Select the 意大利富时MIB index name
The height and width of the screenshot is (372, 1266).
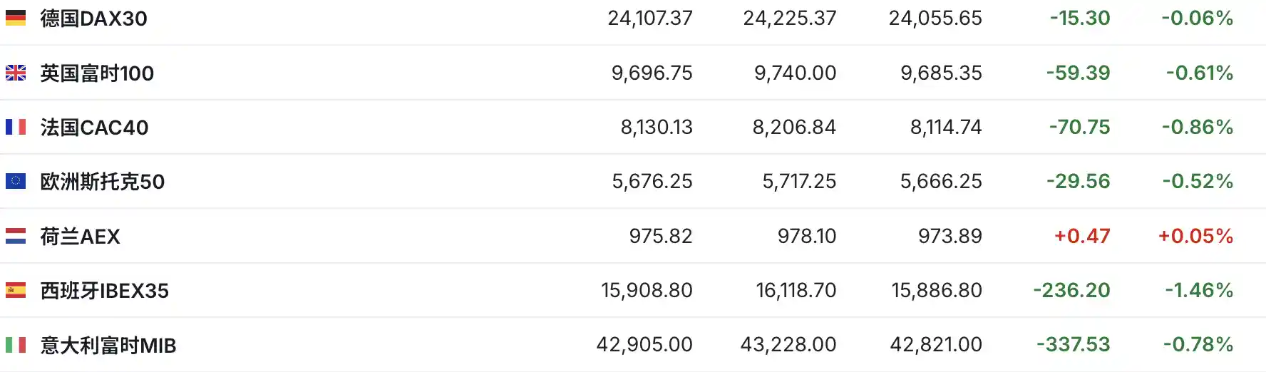point(108,346)
